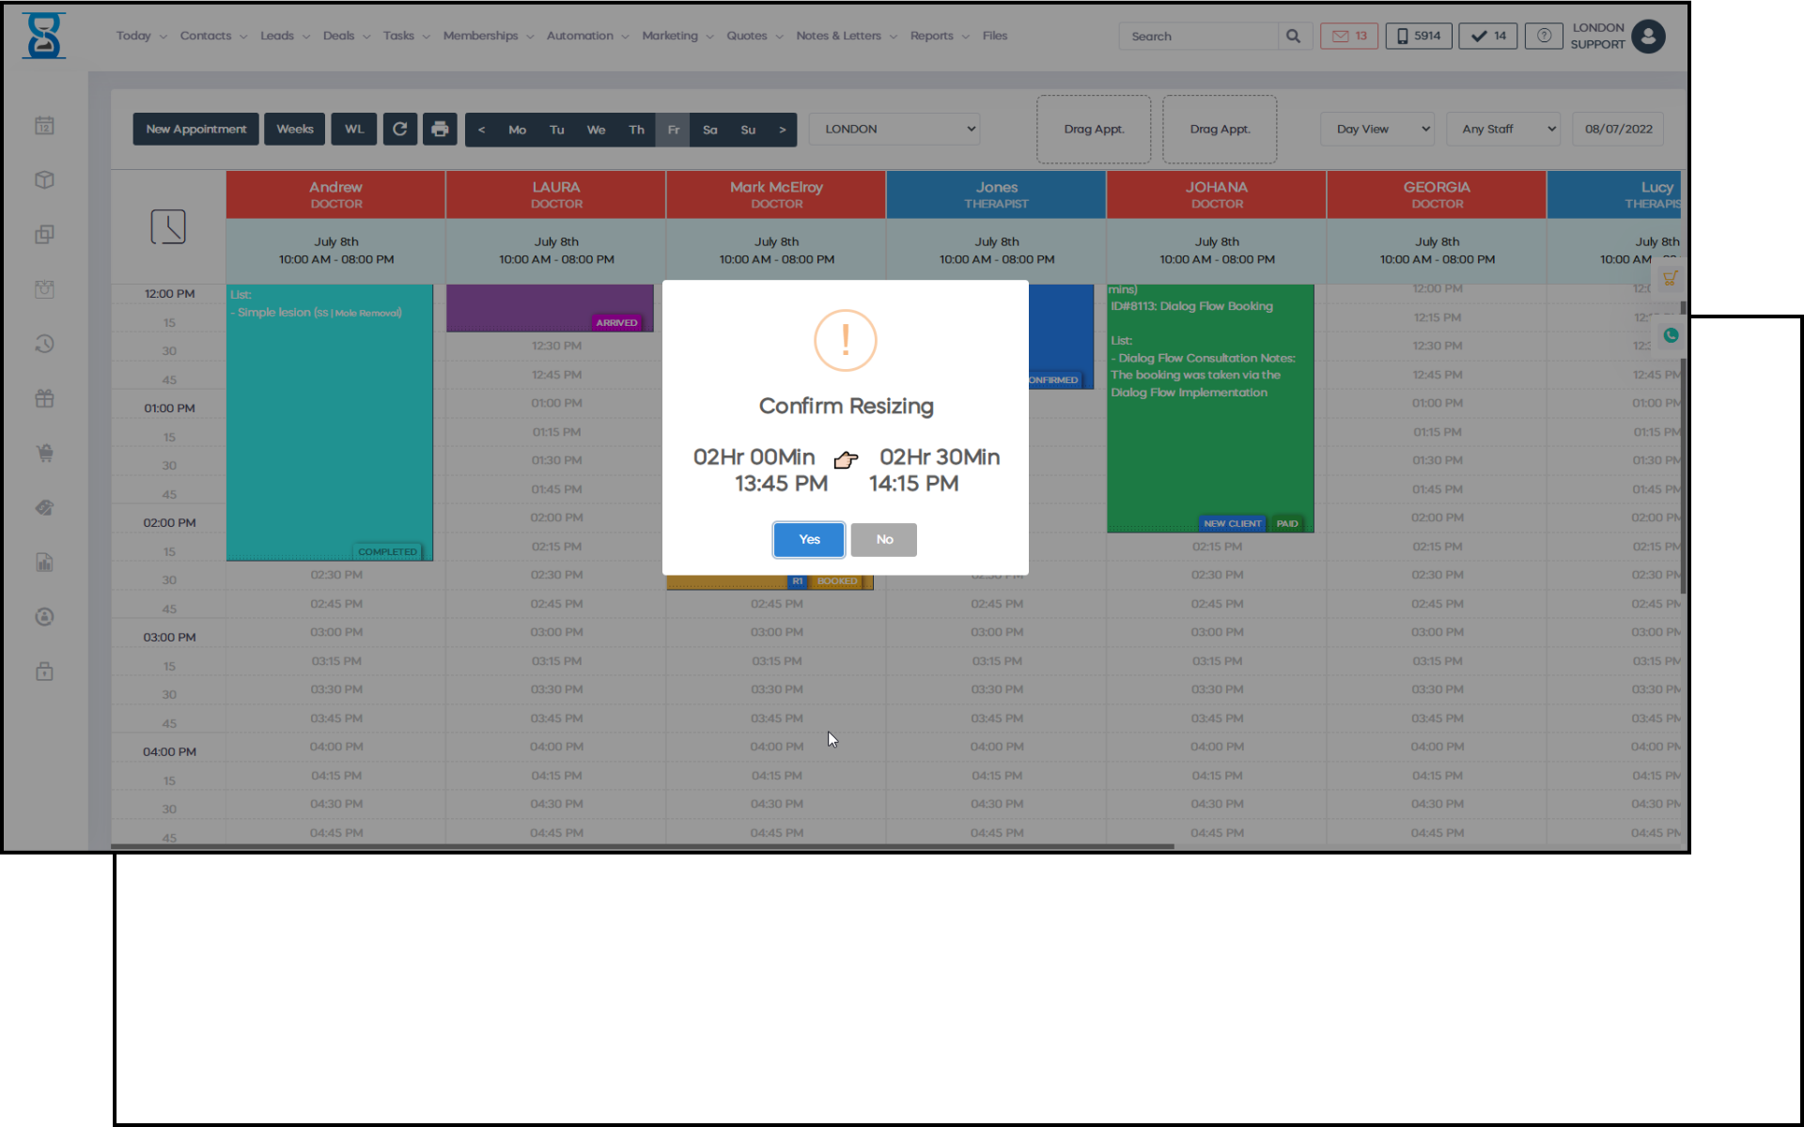Click the refresh calendar icon
Viewport: 1804px width, 1127px height.
pyautogui.click(x=399, y=130)
